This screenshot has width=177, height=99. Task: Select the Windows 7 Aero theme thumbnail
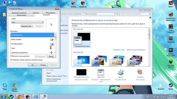pos(82,61)
